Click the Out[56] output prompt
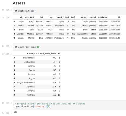 tap(7, 54)
